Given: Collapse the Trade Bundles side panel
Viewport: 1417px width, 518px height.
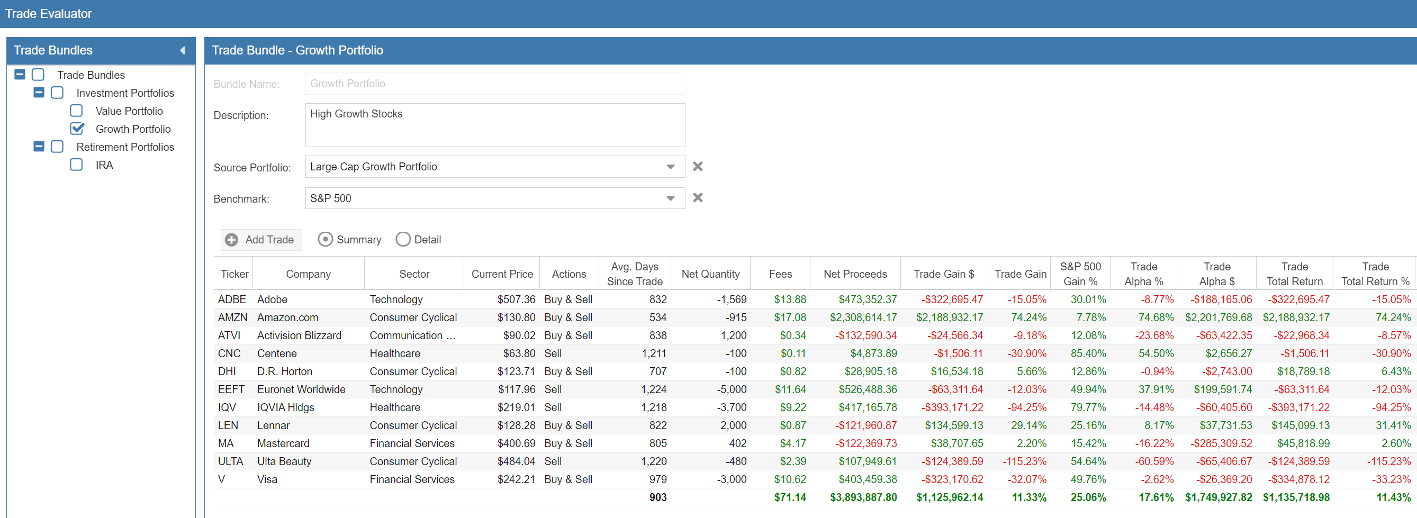Looking at the screenshot, I should [182, 51].
